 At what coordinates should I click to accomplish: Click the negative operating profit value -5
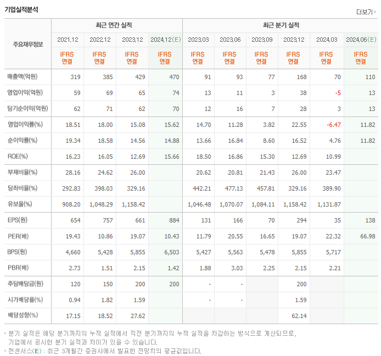pos(338,93)
